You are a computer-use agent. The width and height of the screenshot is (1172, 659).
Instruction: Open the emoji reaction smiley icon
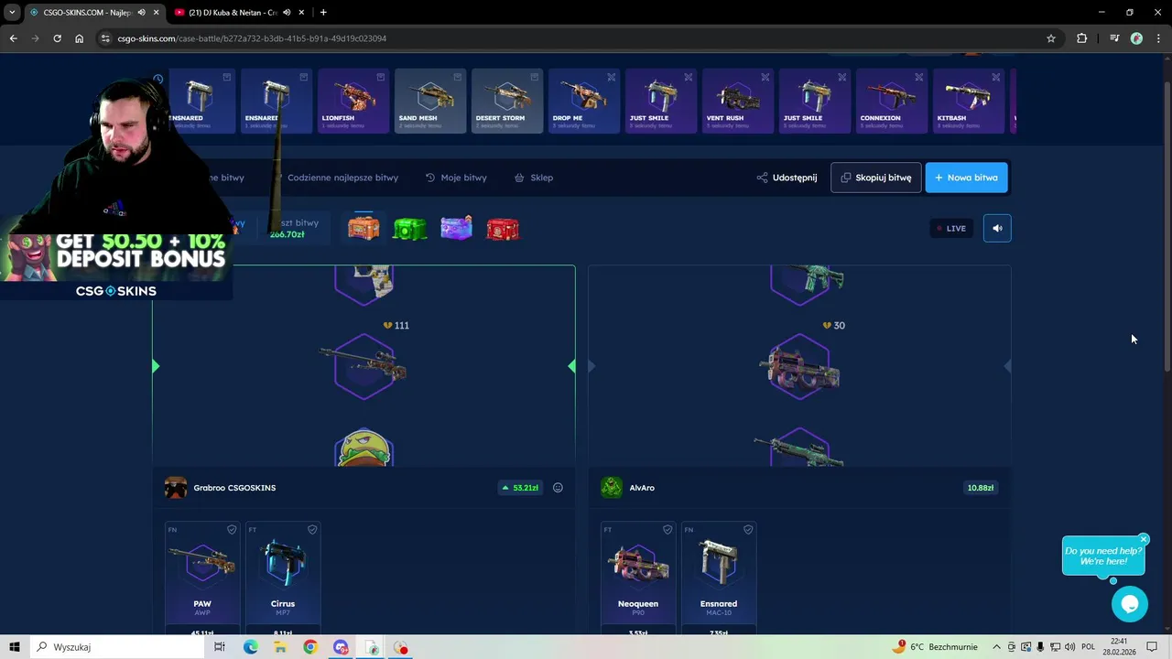click(x=558, y=488)
